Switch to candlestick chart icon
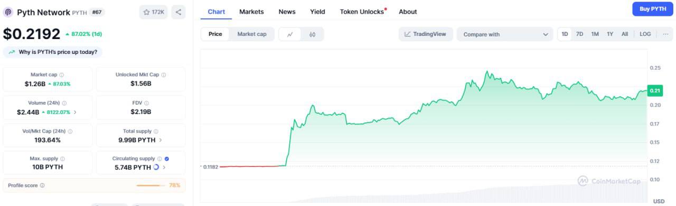This screenshot has width=676, height=206. point(312,34)
